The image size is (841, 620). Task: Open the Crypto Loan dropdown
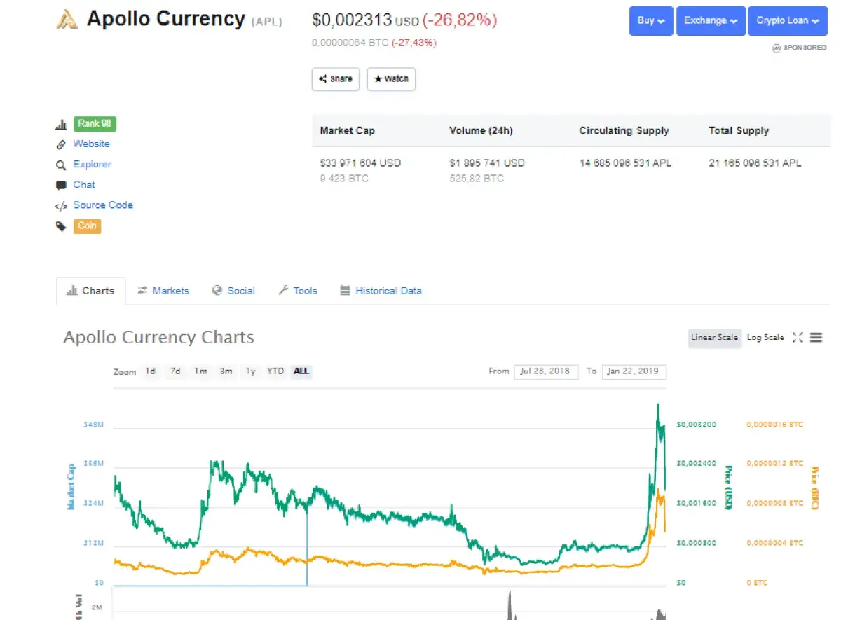[787, 21]
